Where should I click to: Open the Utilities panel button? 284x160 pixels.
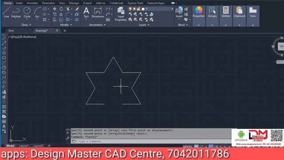pos(226,16)
